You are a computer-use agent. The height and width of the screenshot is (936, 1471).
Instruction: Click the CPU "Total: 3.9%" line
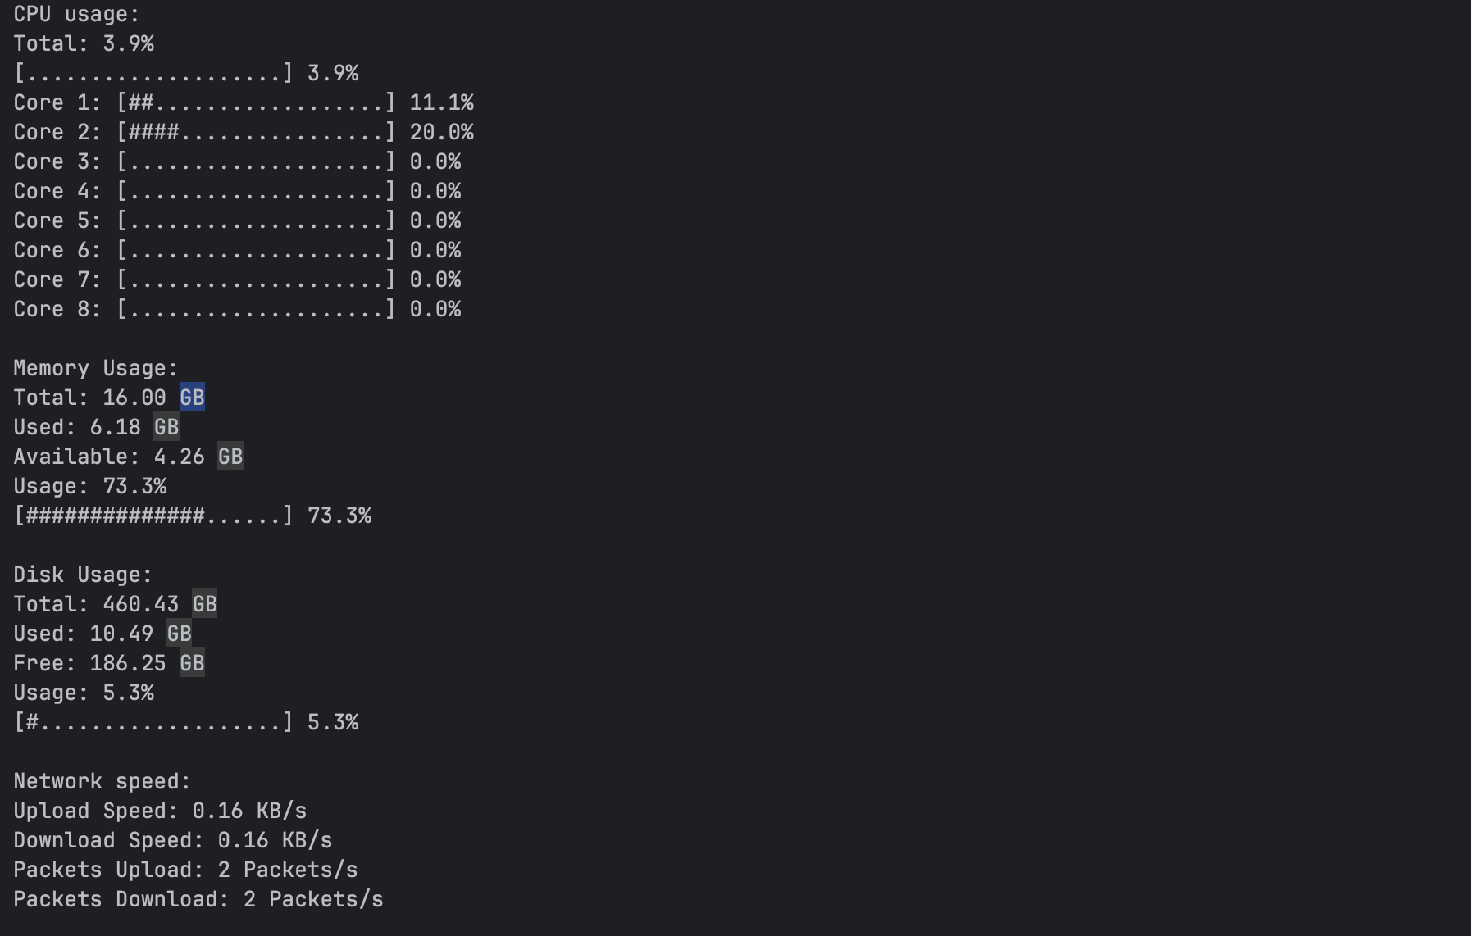(x=84, y=43)
